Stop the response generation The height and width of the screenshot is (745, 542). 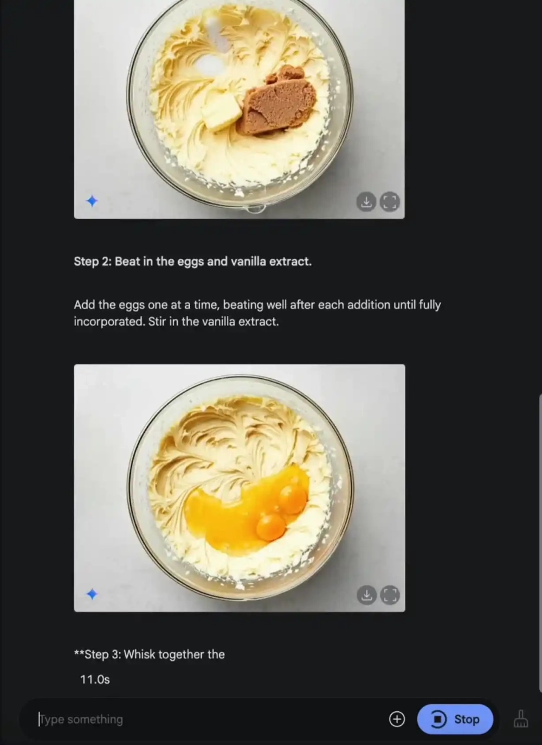point(455,719)
